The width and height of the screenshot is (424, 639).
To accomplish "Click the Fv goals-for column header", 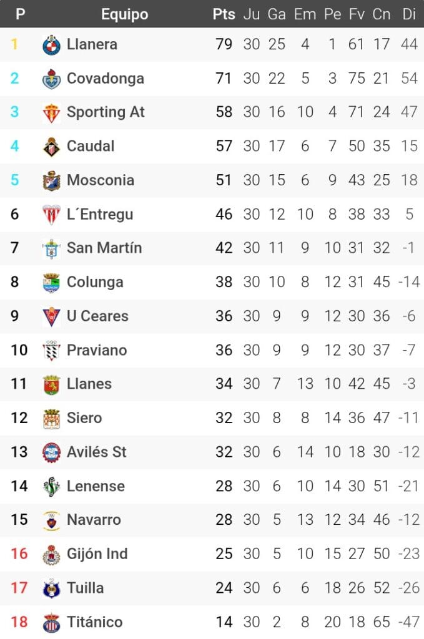I will 357,14.
